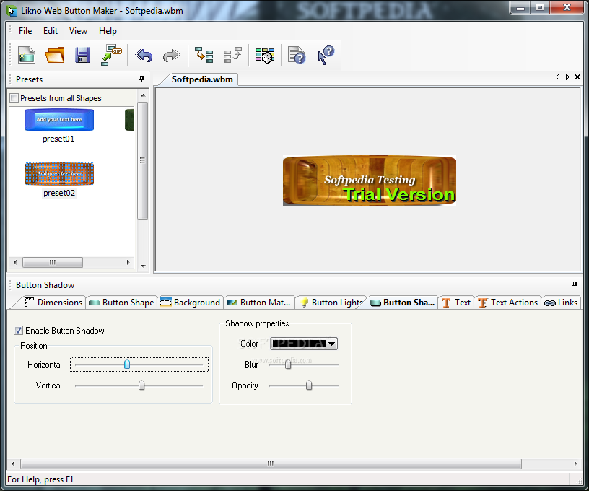The image size is (589, 491).
Task: Switch to the Text Actions tab
Action: [x=508, y=303]
